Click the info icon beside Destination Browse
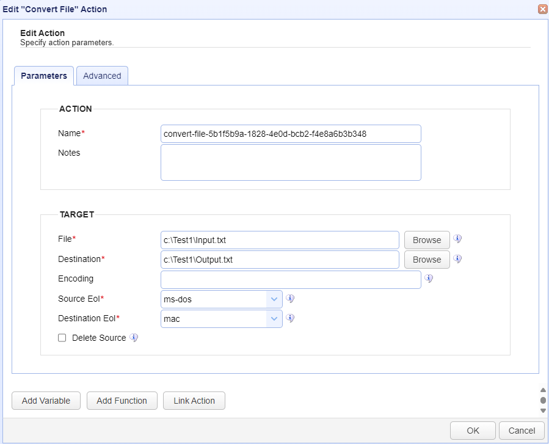The image size is (549, 444). pos(457,259)
